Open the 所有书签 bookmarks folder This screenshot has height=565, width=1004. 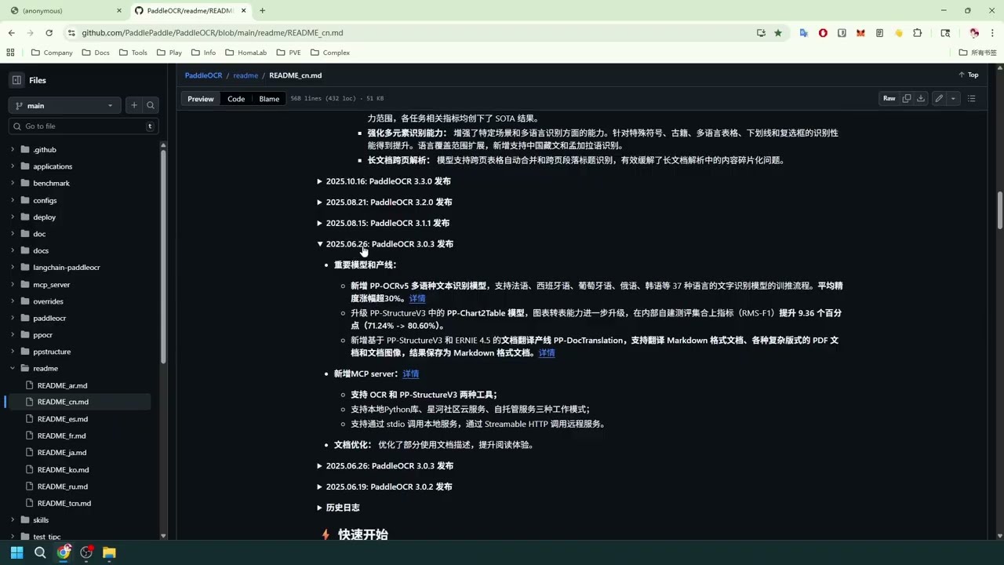[x=977, y=53]
